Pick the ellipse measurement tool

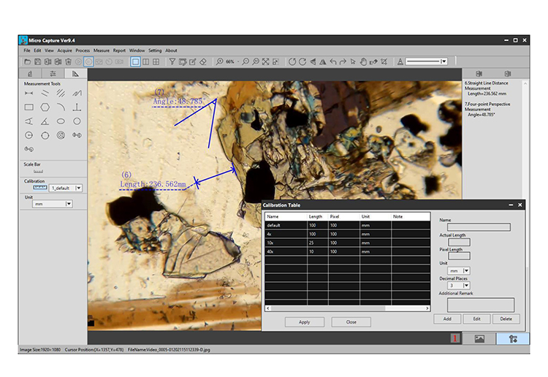tap(61, 121)
